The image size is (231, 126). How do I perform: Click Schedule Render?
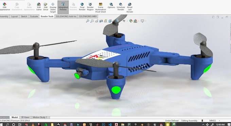pyautogui.click(x=121, y=7)
